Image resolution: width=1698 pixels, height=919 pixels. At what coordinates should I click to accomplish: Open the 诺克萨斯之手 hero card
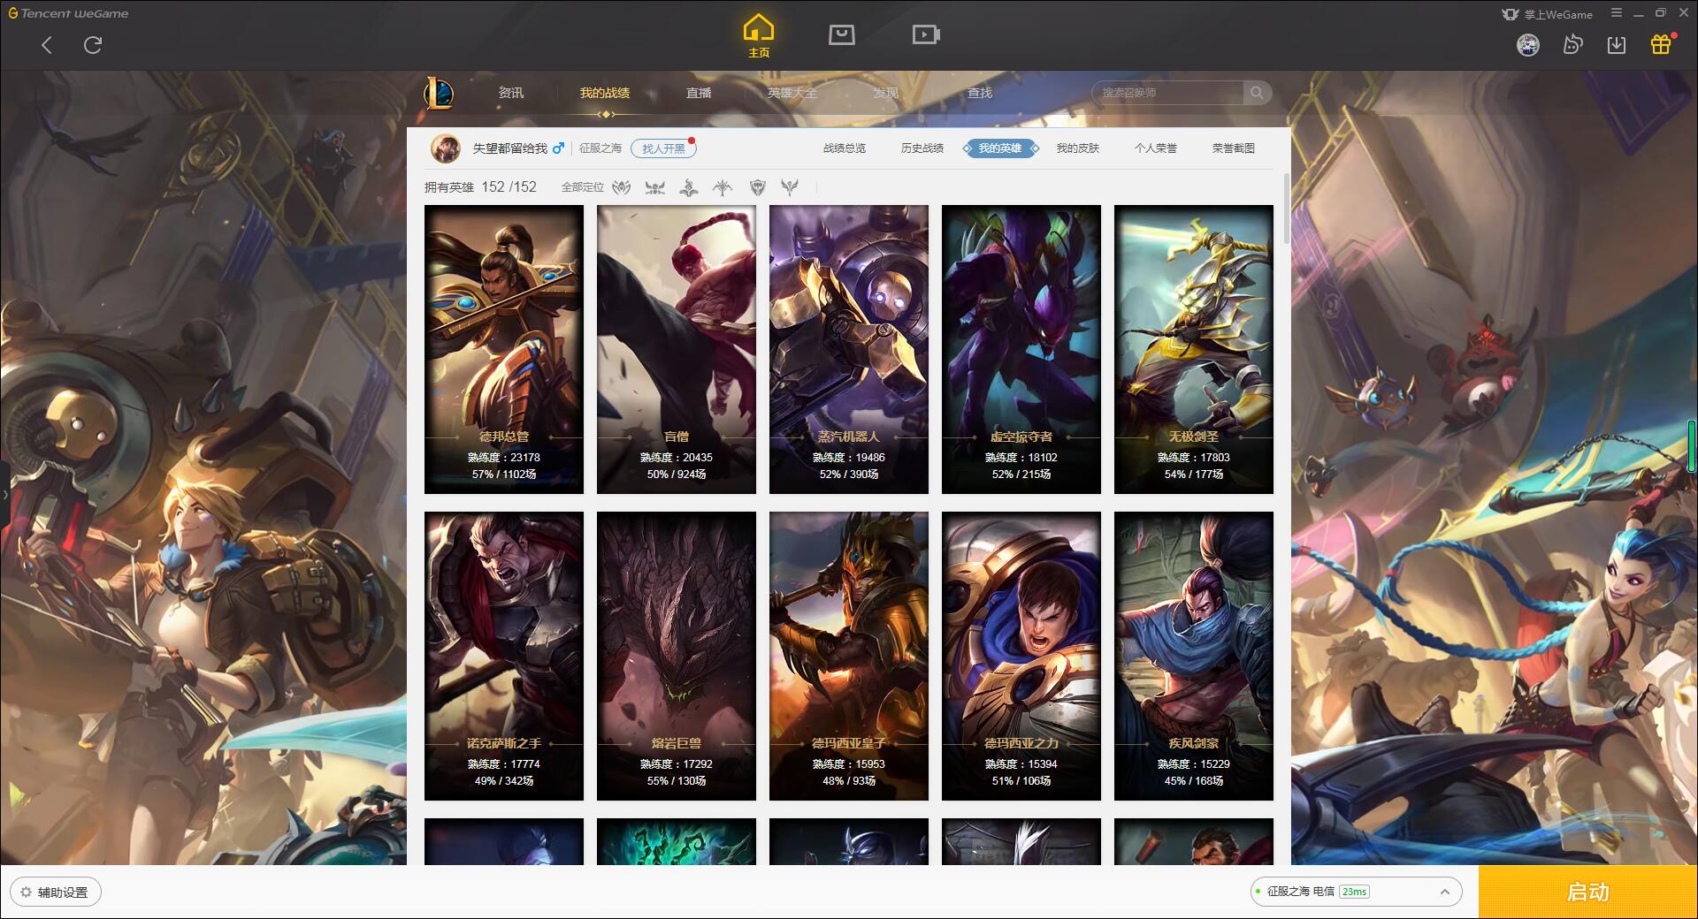click(504, 656)
